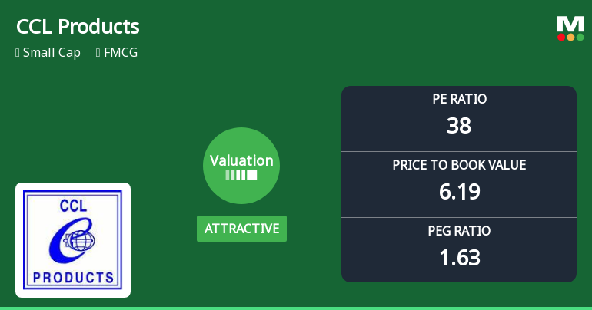592x310 pixels.
Task: Select the PE RATIO heading
Action: point(459,99)
